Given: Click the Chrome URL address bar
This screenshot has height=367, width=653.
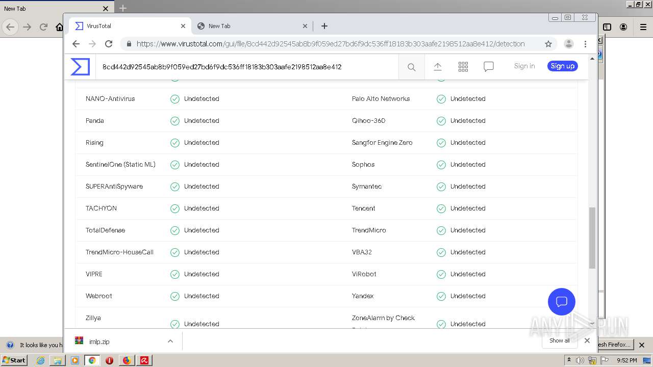Looking at the screenshot, I should [x=331, y=44].
